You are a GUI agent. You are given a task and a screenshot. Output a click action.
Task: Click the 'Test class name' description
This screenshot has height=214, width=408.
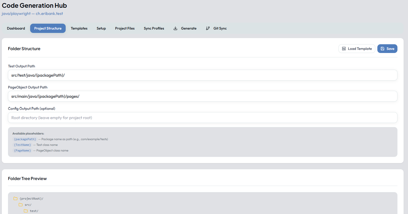click(47, 145)
